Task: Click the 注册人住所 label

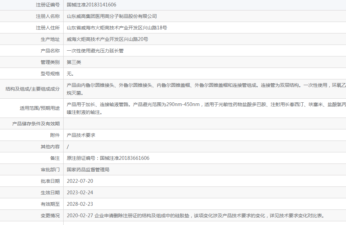Action: click(48, 28)
